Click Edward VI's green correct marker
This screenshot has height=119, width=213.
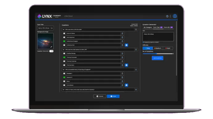pyautogui.click(x=64, y=78)
